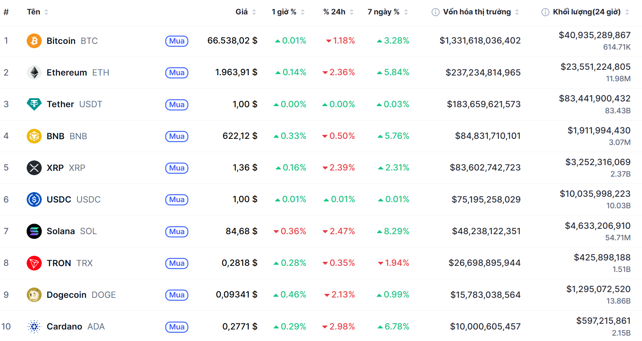
Task: Click the Ethereum logo icon
Action: 34,72
